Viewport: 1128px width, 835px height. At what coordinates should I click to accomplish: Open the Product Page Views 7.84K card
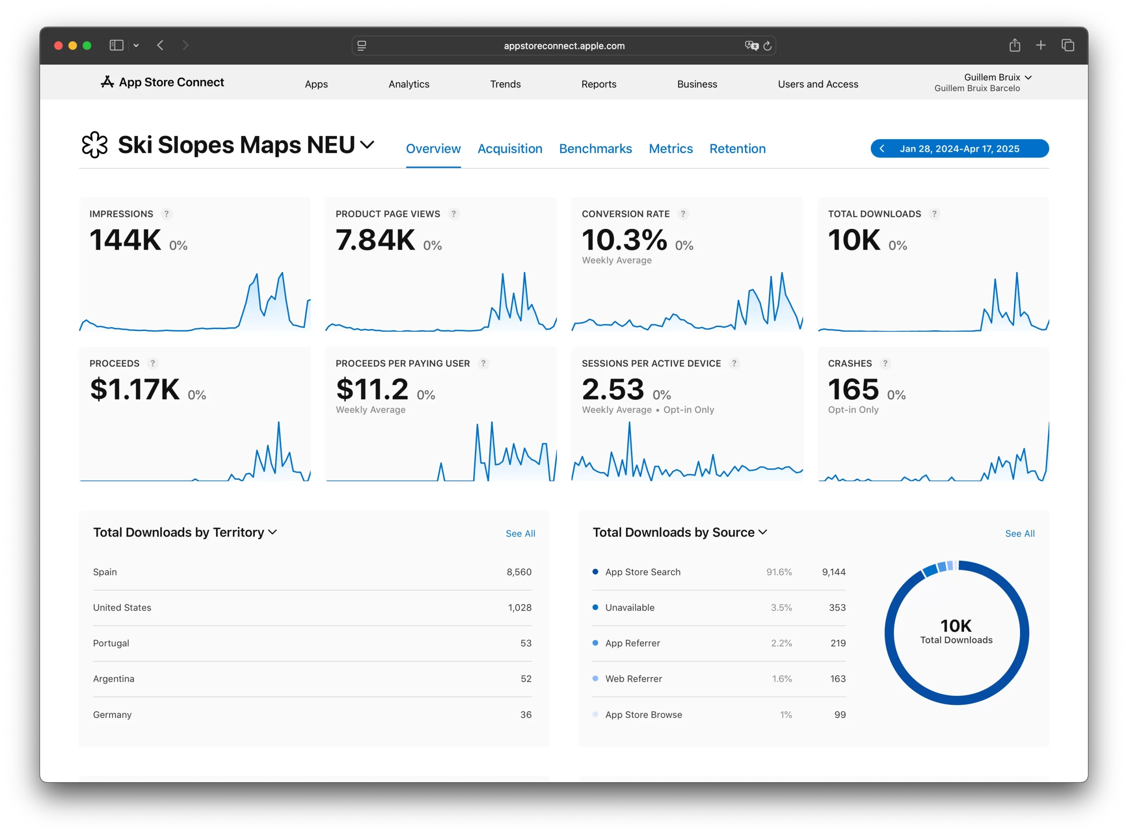441,265
